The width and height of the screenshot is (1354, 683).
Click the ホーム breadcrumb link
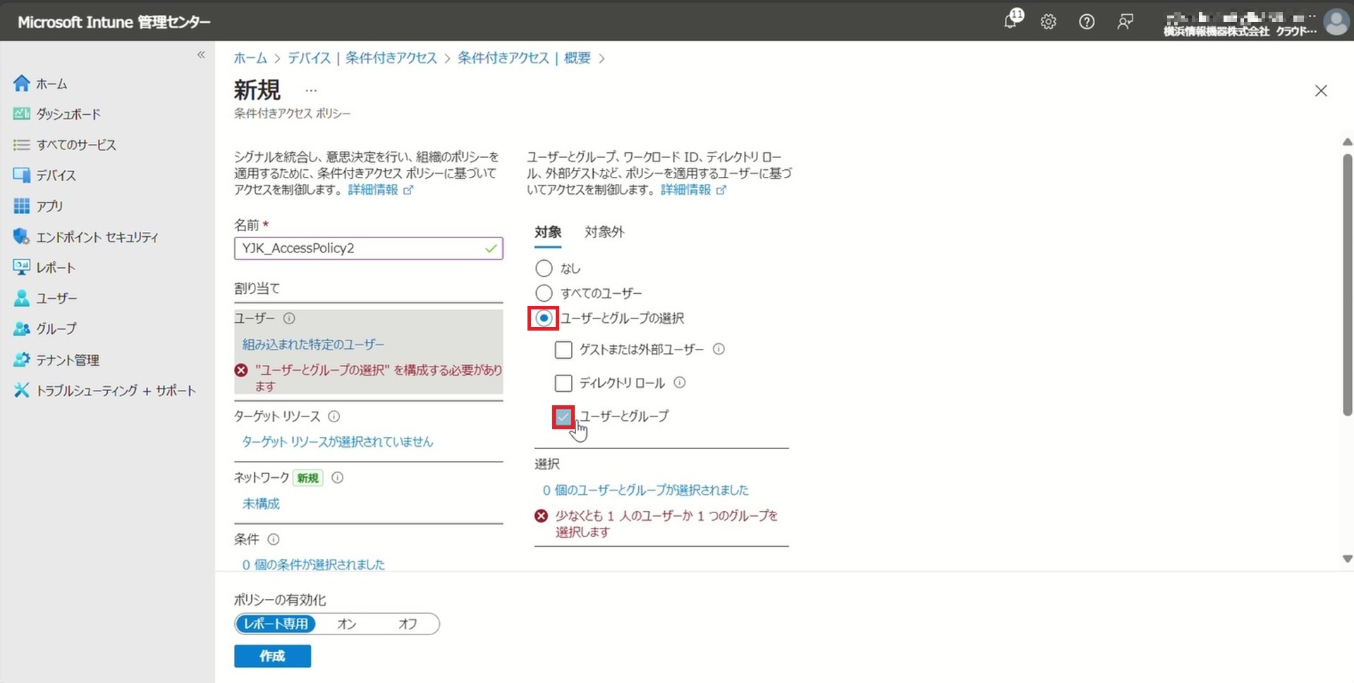(250, 59)
